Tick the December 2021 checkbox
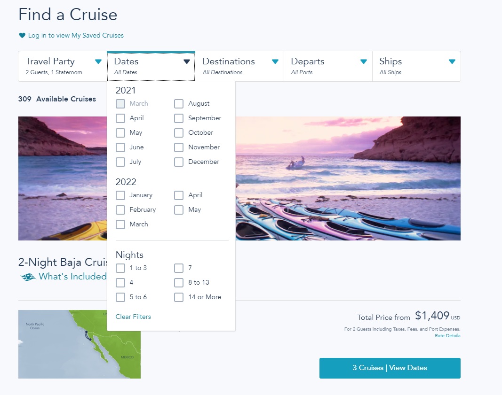 pyautogui.click(x=179, y=162)
